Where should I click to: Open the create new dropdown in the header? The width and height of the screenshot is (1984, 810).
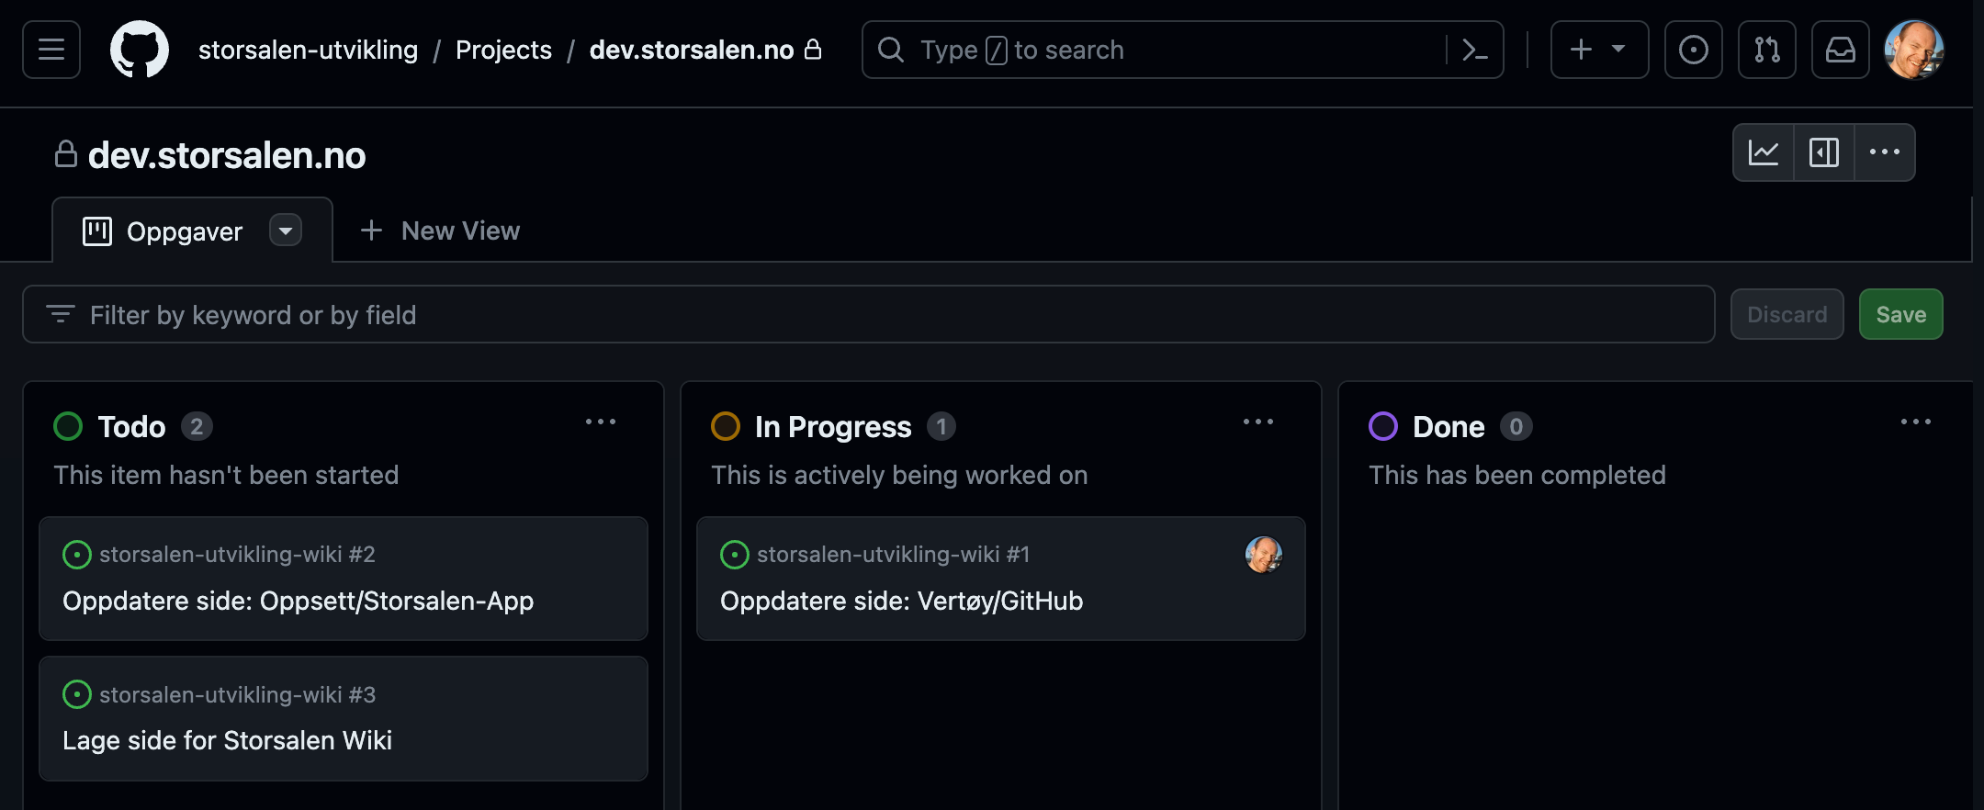tap(1598, 50)
